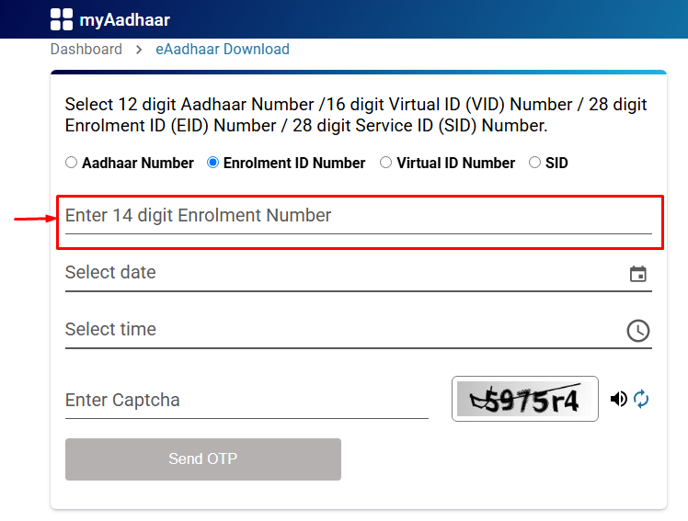Click the captcha image showing 5975r4

click(x=524, y=399)
